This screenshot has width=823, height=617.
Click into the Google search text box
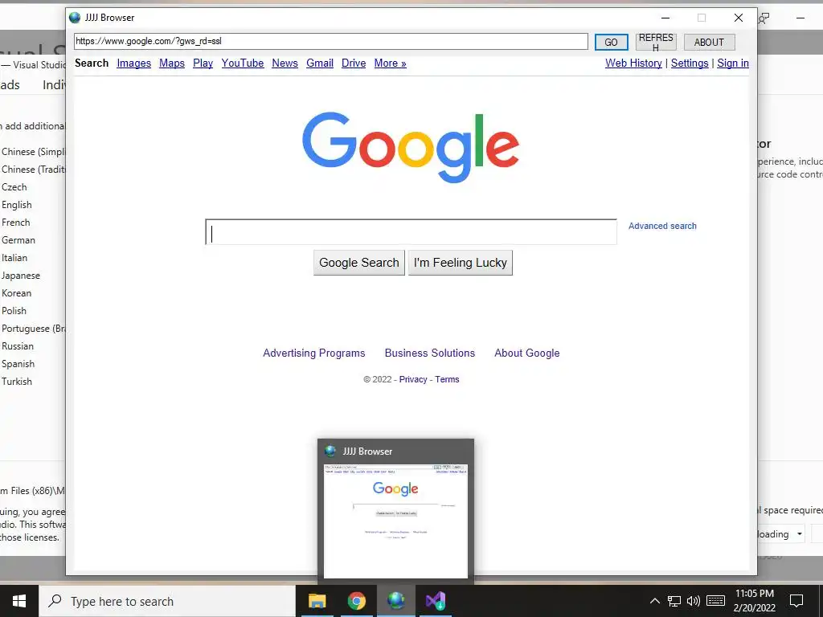click(411, 232)
